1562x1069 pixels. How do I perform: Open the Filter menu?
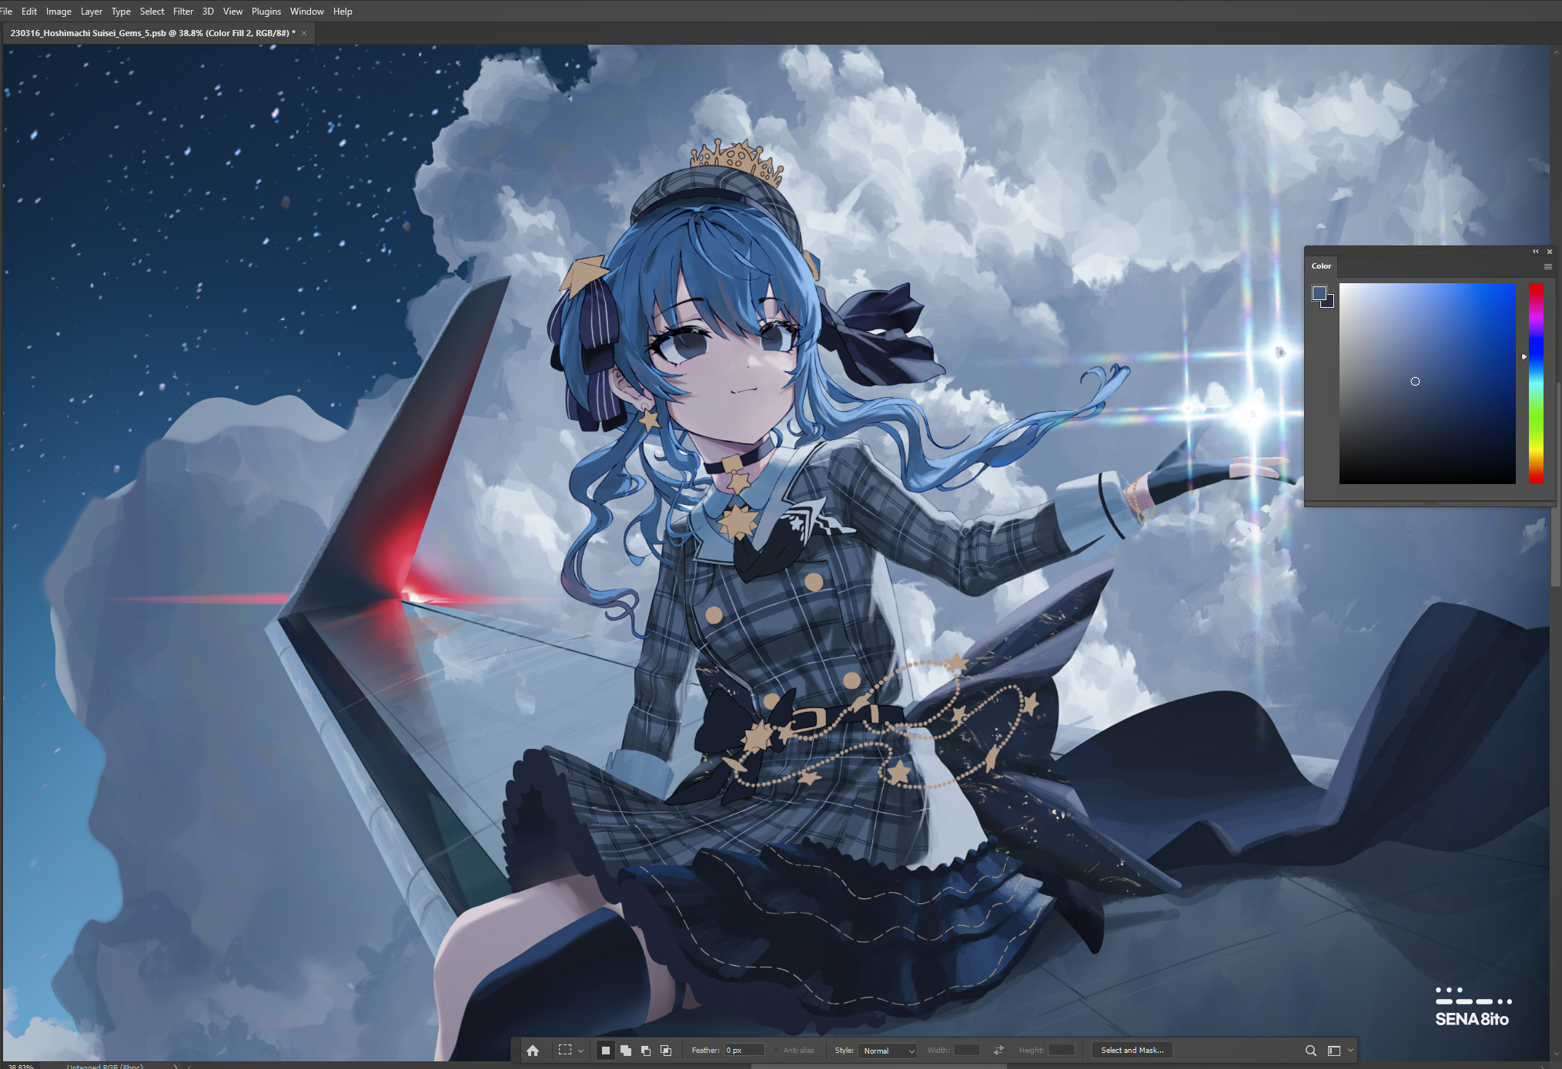[182, 12]
